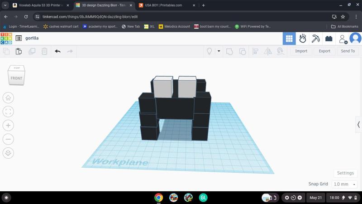Open a new browser tab
The height and width of the screenshot is (204, 362).
(x=203, y=5)
